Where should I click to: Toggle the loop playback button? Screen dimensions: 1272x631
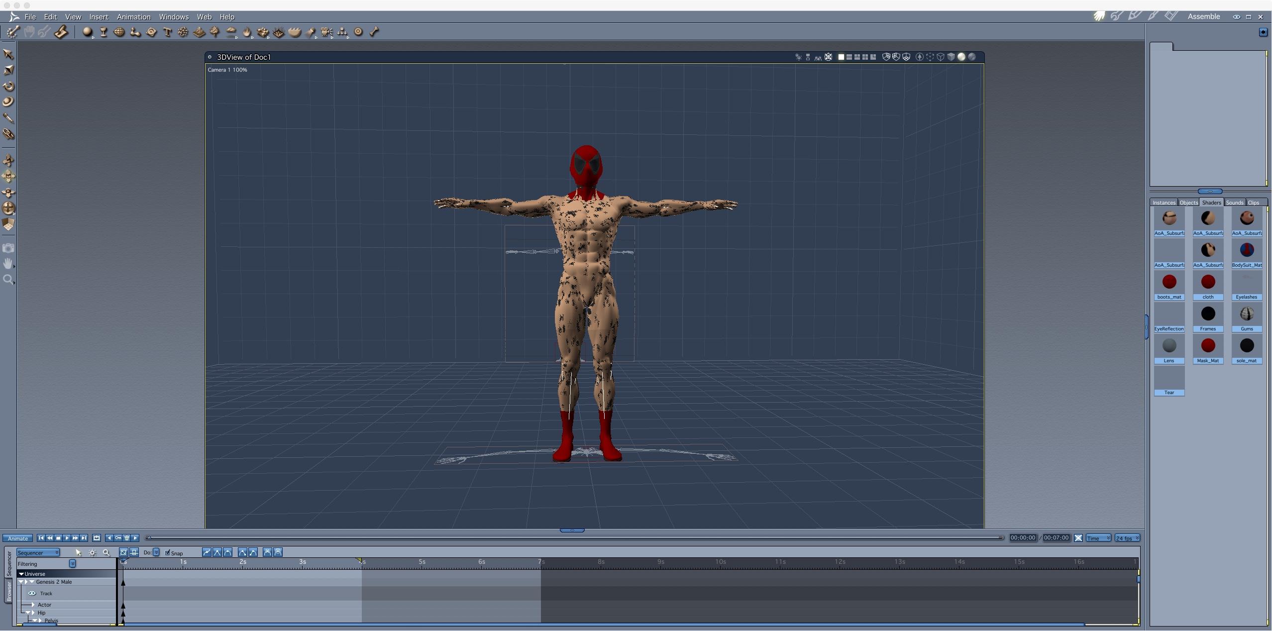97,538
